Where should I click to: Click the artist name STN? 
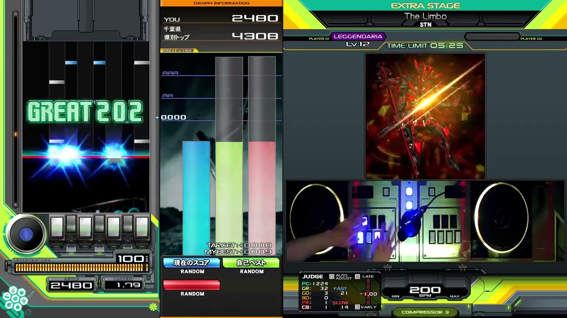(425, 25)
